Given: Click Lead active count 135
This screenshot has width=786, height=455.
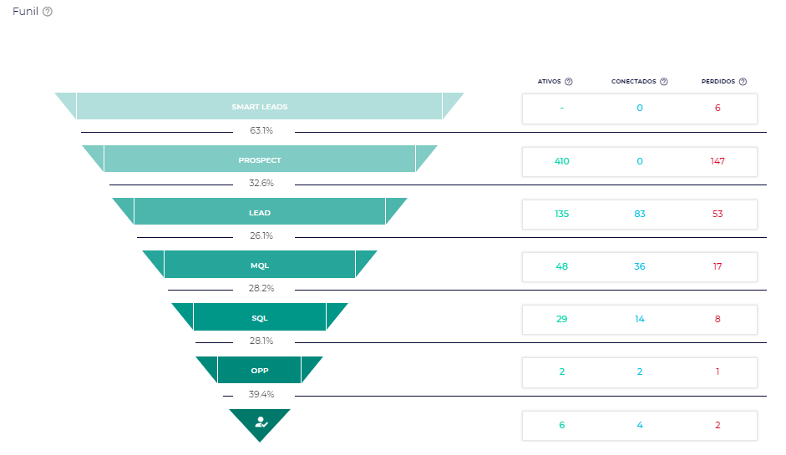Looking at the screenshot, I should click(x=562, y=214).
